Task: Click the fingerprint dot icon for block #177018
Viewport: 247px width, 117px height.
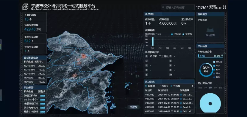Action: pyautogui.click(x=181, y=103)
